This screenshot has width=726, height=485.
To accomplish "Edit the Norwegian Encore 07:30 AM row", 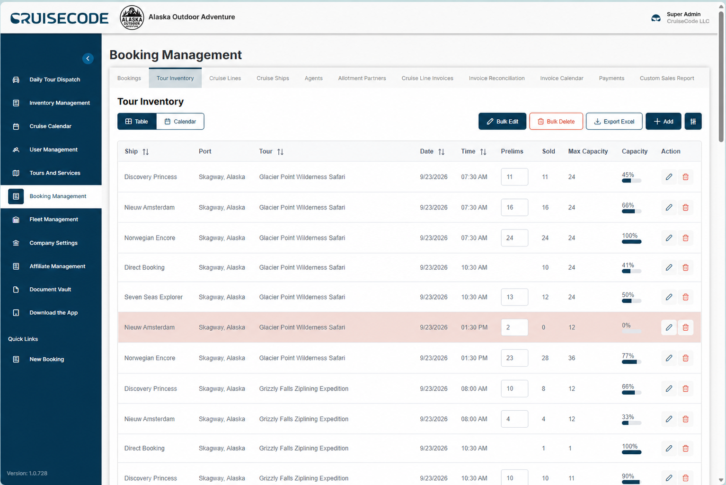I will (669, 238).
